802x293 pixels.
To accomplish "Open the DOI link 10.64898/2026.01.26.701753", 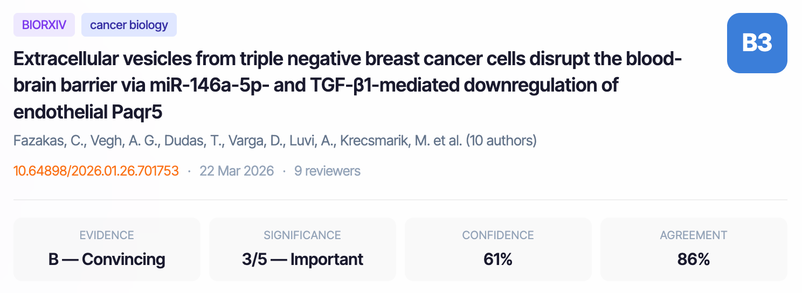I will click(96, 171).
